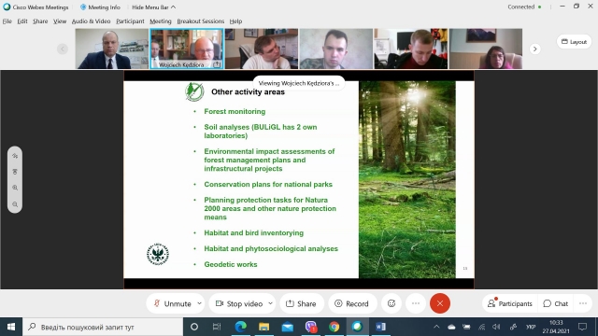Start recording with the Record button

click(351, 303)
